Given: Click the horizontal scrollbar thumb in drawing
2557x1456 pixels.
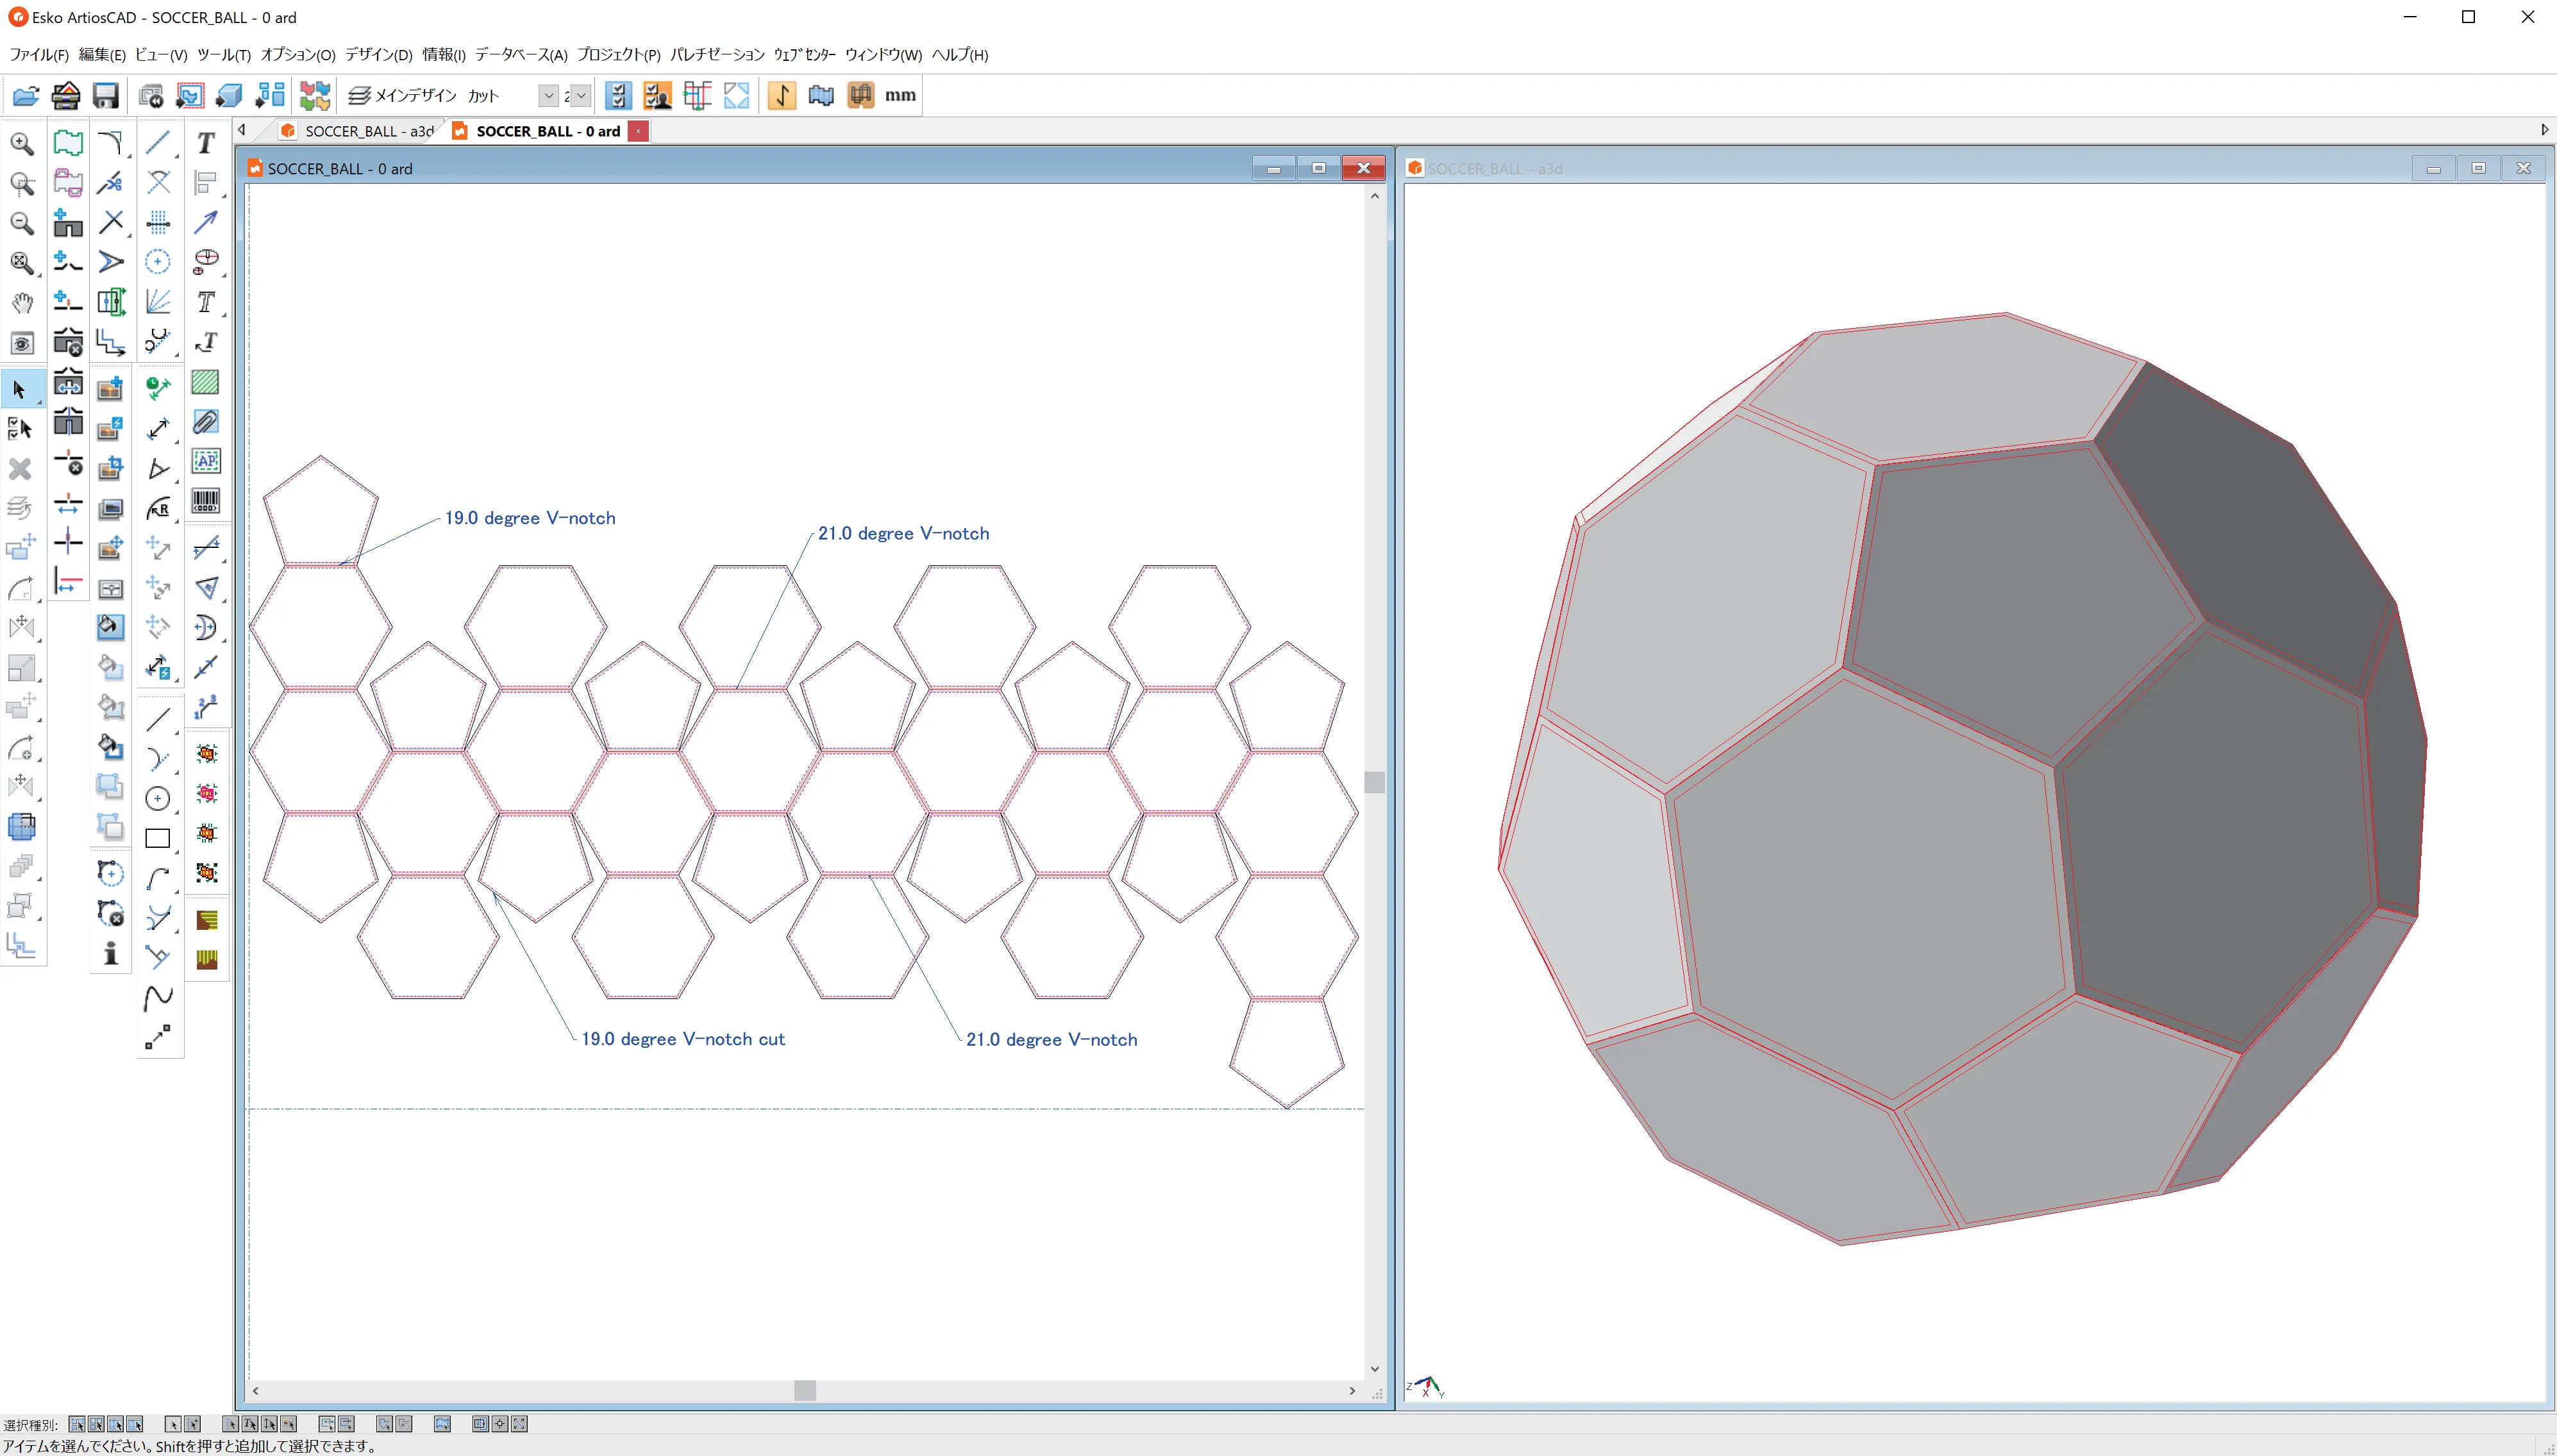Looking at the screenshot, I should tap(804, 1390).
